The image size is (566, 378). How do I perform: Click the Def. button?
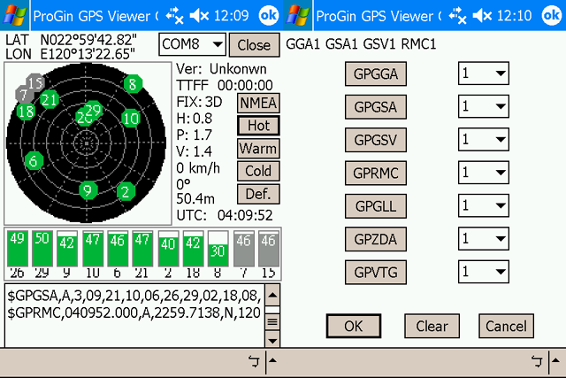[258, 194]
